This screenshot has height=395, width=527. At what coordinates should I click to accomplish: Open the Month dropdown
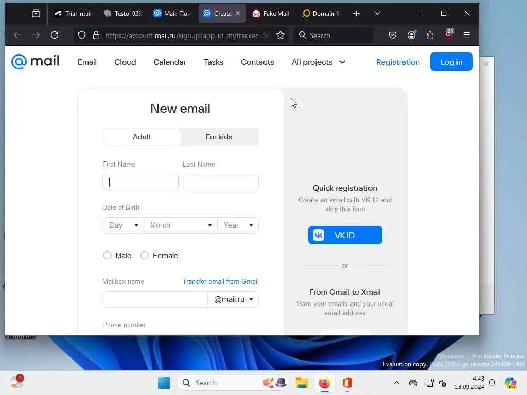pos(181,225)
